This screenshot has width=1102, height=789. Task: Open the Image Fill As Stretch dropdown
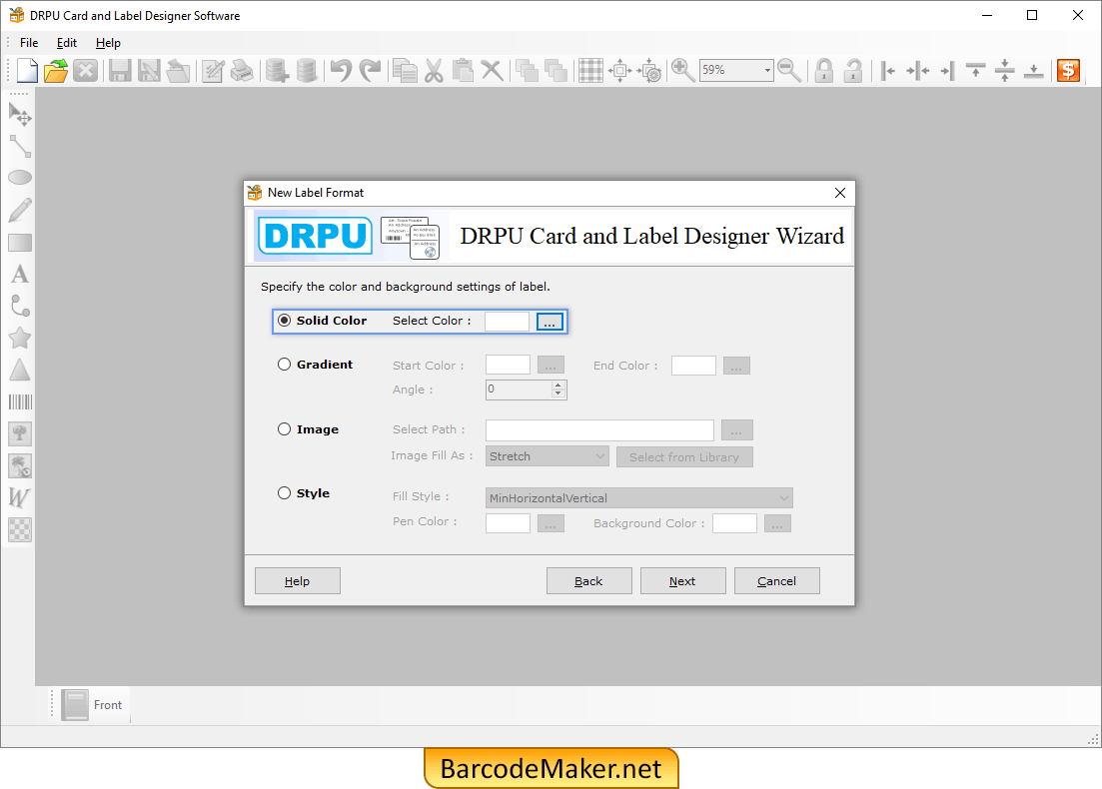[x=547, y=456]
